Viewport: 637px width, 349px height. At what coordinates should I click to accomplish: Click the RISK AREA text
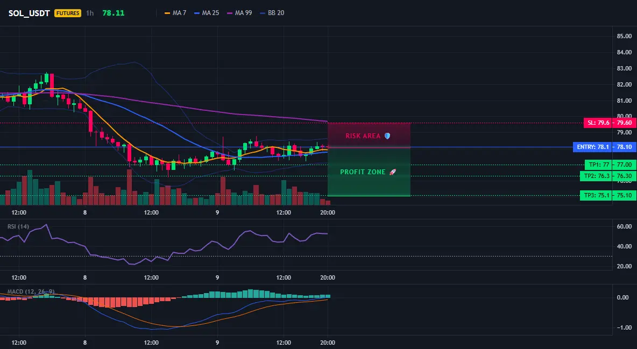tap(363, 136)
